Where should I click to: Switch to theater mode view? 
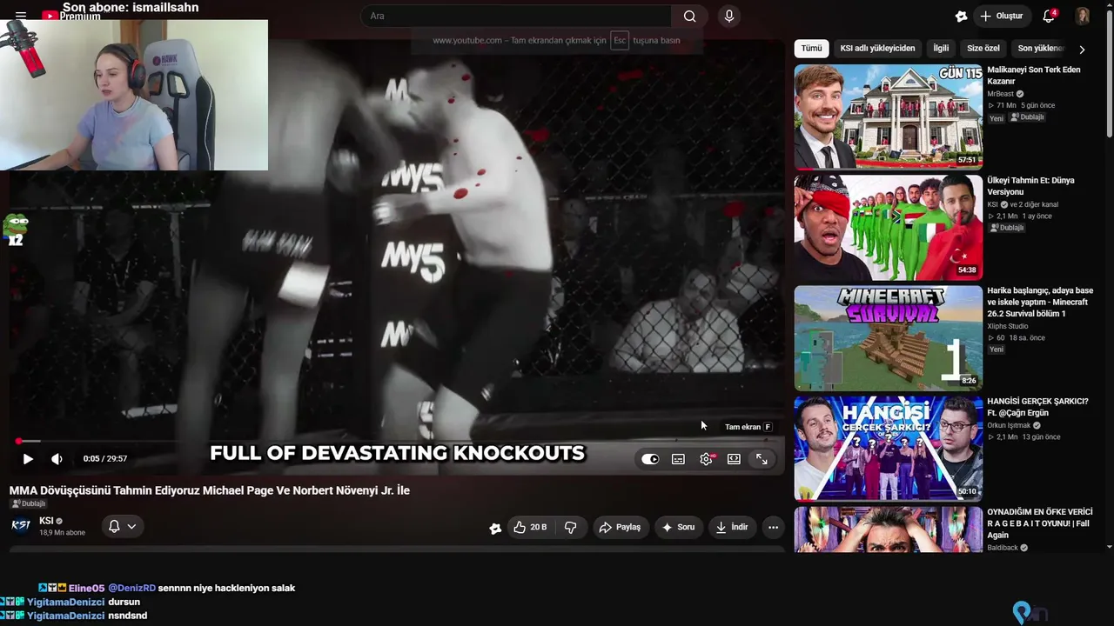(734, 459)
